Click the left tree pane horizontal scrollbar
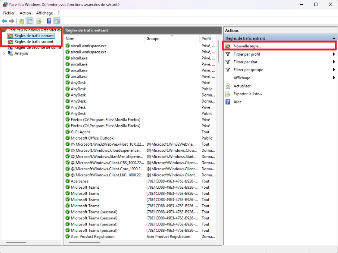The width and height of the screenshot is (338, 253). click(x=16, y=243)
